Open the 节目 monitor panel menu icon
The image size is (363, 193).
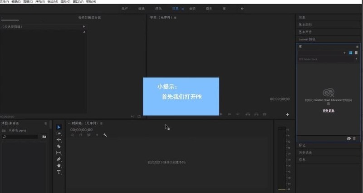[175, 17]
